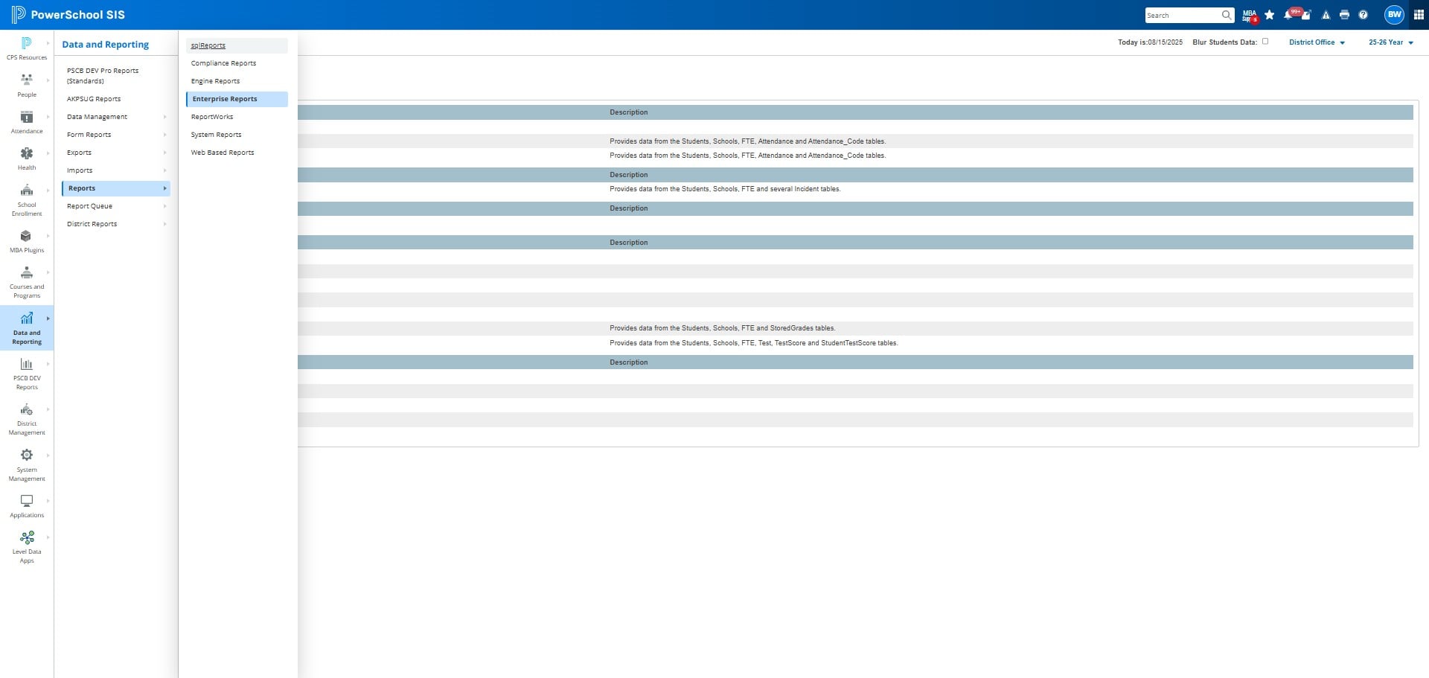Open System Management gear icon

click(27, 455)
